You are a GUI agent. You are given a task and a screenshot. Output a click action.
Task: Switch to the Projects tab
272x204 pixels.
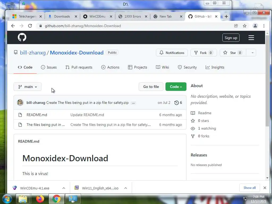(x=138, y=67)
